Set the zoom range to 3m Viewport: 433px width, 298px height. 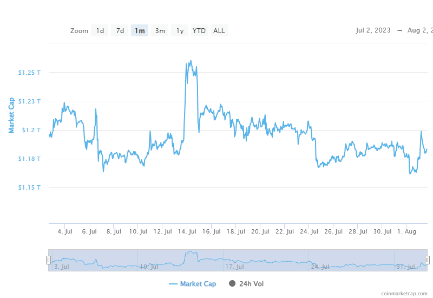pyautogui.click(x=160, y=31)
